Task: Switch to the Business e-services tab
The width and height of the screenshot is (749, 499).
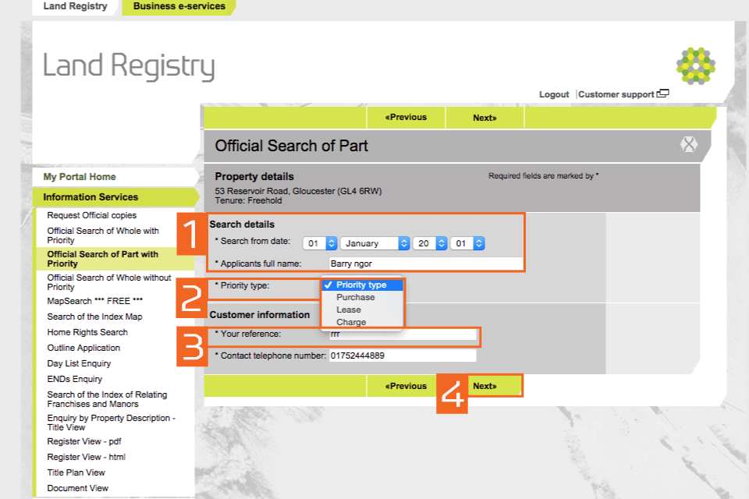Action: pos(179,6)
